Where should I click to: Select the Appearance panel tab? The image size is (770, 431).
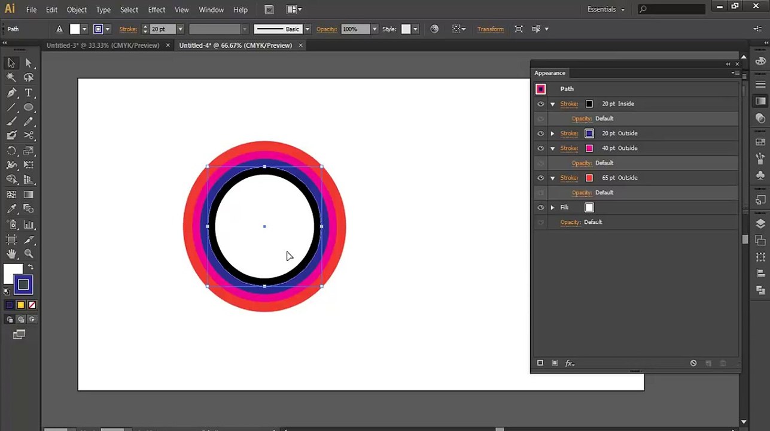coord(550,73)
